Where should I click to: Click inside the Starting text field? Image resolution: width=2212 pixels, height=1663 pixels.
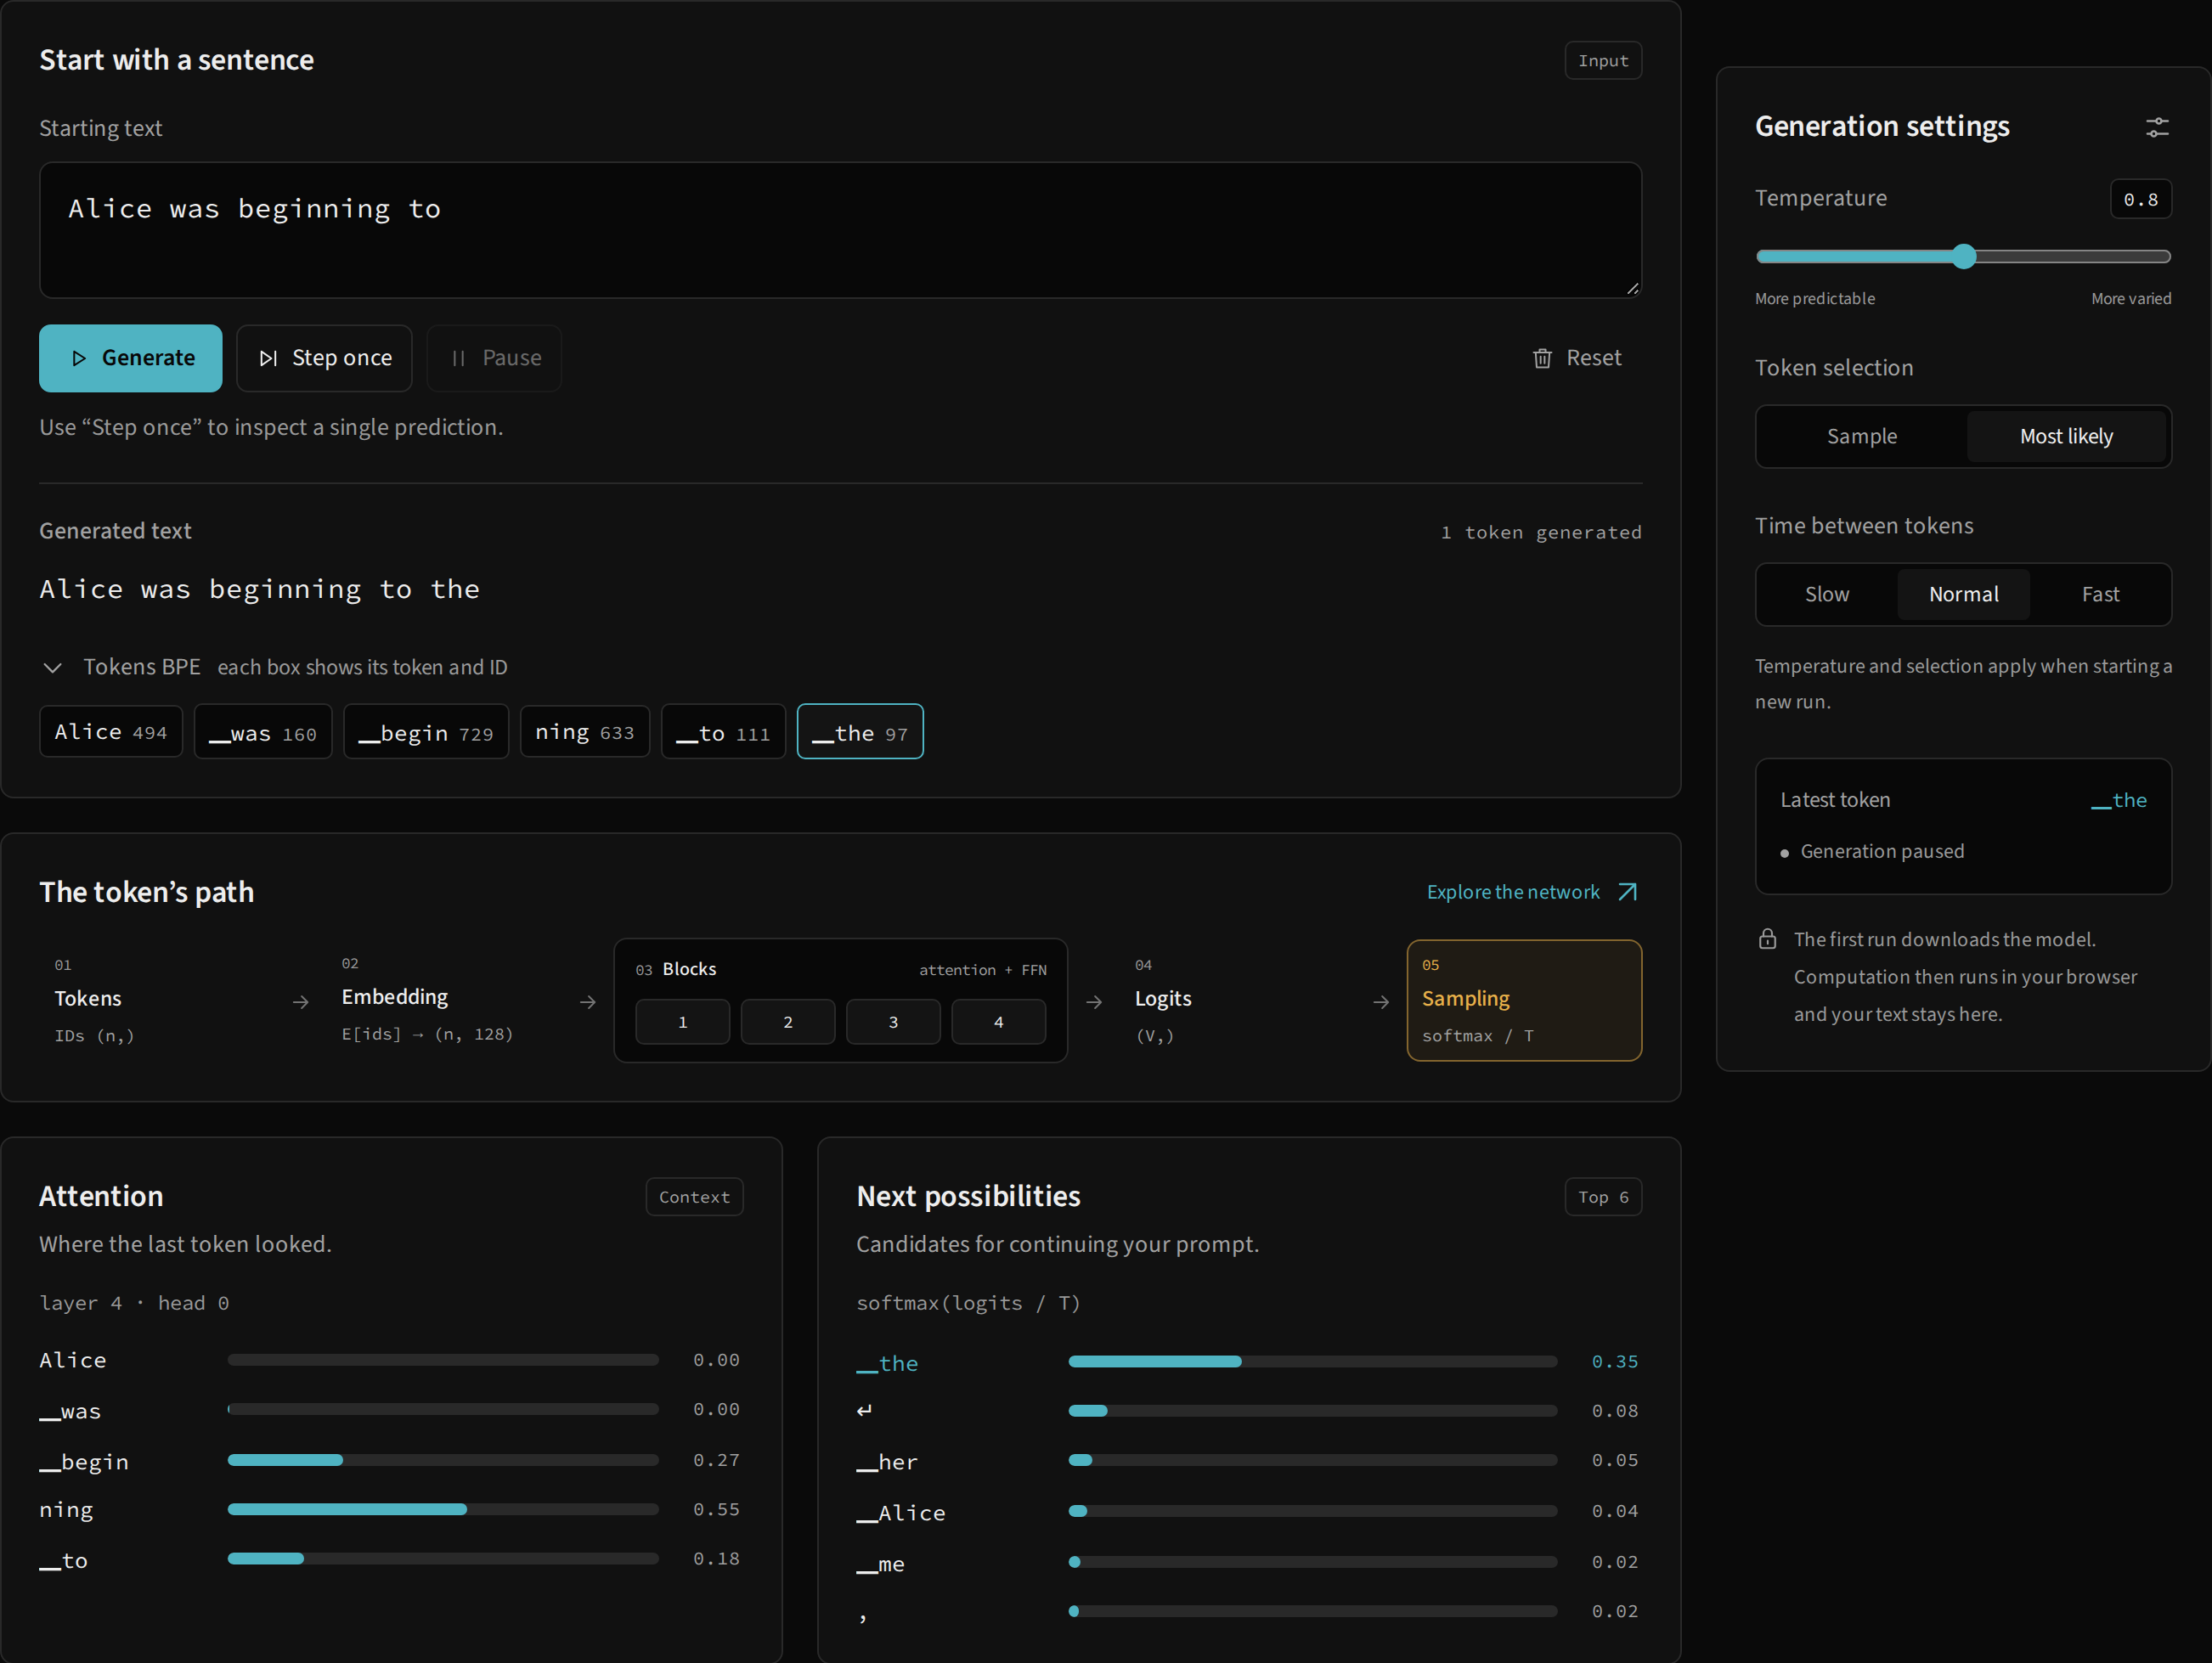(x=840, y=230)
